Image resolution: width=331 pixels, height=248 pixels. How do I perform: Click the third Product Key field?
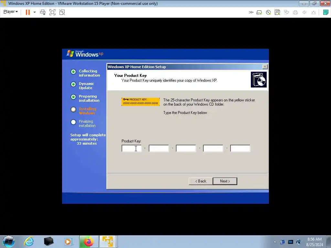pyautogui.click(x=186, y=149)
